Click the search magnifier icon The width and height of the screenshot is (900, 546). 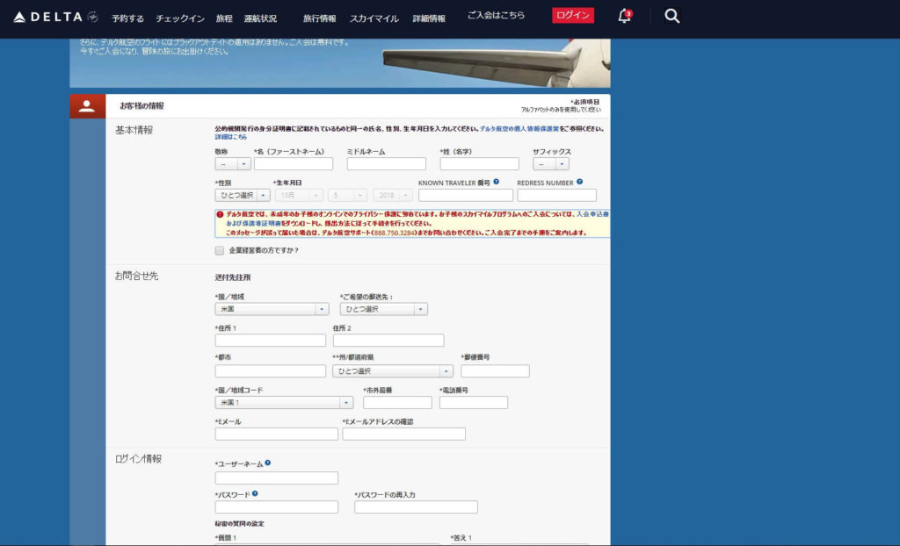[672, 16]
